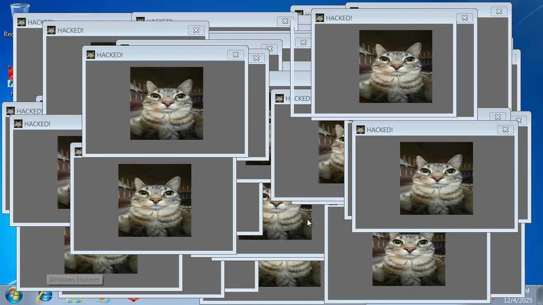This screenshot has height=305, width=543.
Task: Click the full cat photo in the bottom-left window
Action: coord(155,200)
